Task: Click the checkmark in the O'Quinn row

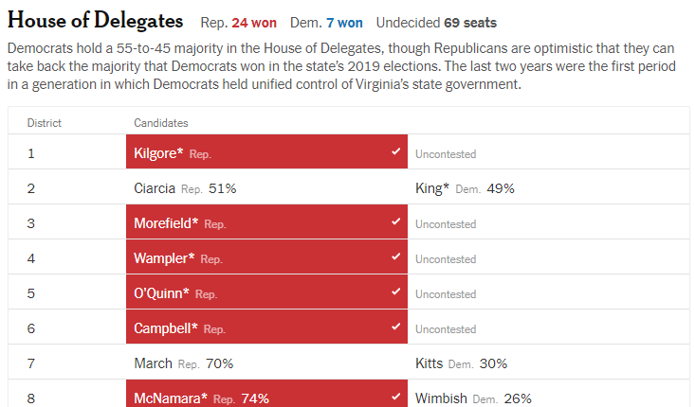Action: point(395,292)
